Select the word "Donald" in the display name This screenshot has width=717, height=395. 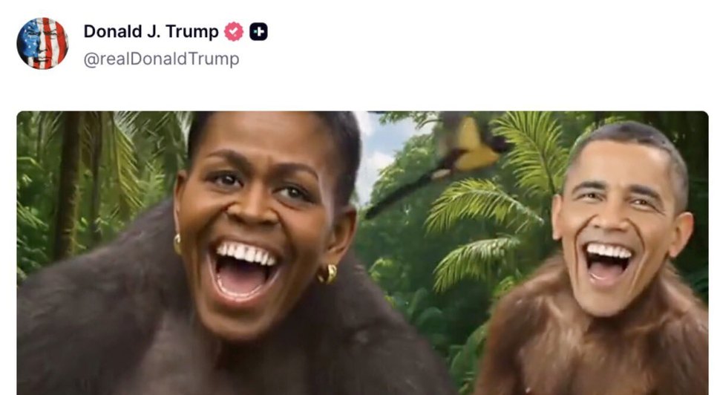113,31
